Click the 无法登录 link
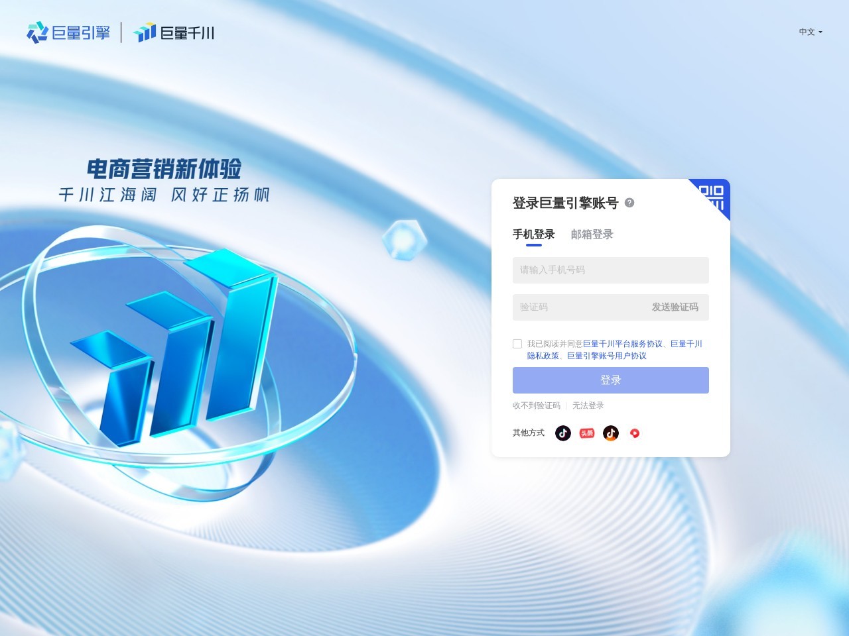 (x=588, y=405)
